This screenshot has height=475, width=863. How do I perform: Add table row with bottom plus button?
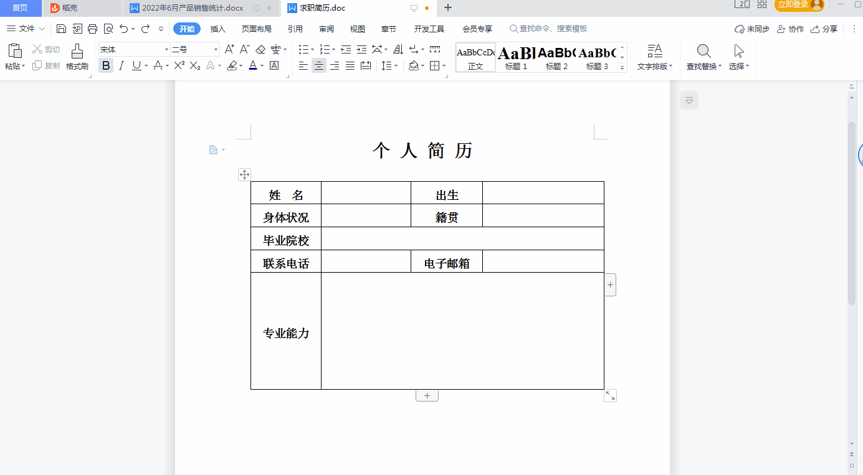pyautogui.click(x=427, y=395)
